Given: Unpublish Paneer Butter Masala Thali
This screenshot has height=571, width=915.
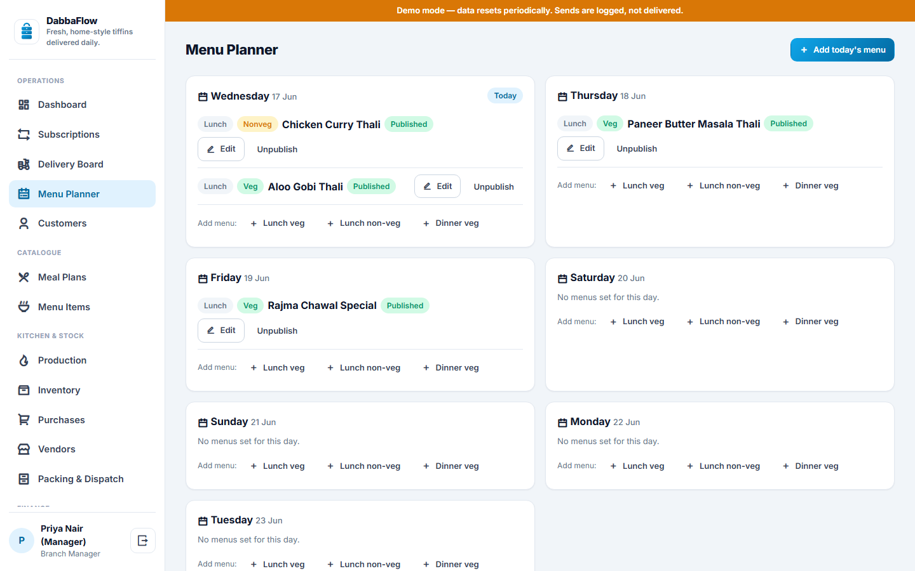Looking at the screenshot, I should (x=637, y=148).
